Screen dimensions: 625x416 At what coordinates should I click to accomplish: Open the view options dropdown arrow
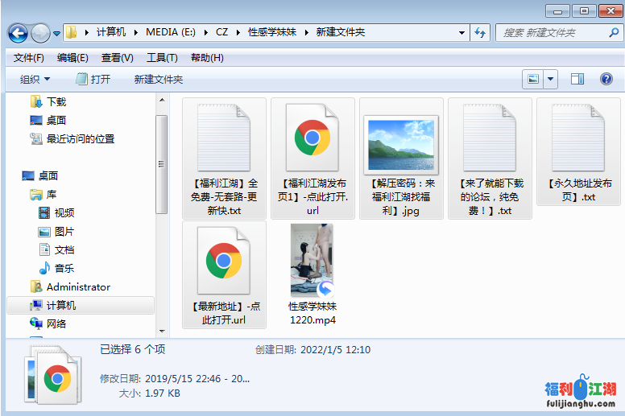click(x=551, y=79)
